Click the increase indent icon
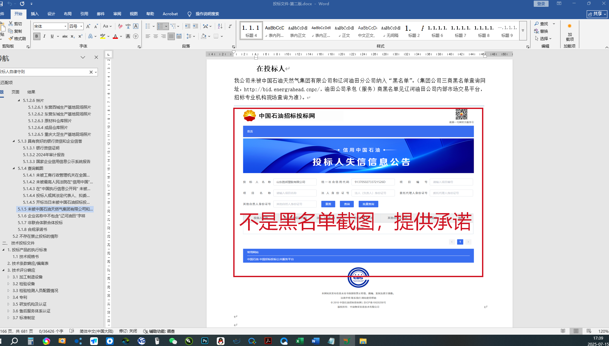The image size is (609, 346). (x=195, y=26)
